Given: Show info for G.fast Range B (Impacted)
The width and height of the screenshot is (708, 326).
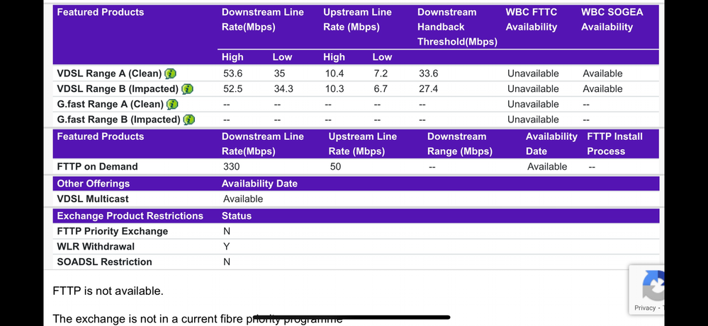Looking at the screenshot, I should (x=189, y=120).
